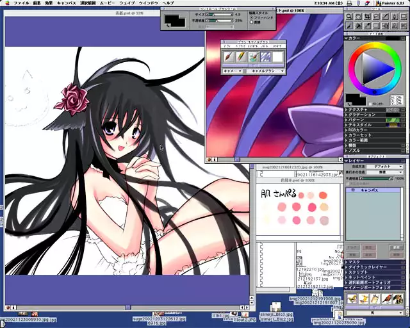Open the ファイル menu

[x=21, y=3]
